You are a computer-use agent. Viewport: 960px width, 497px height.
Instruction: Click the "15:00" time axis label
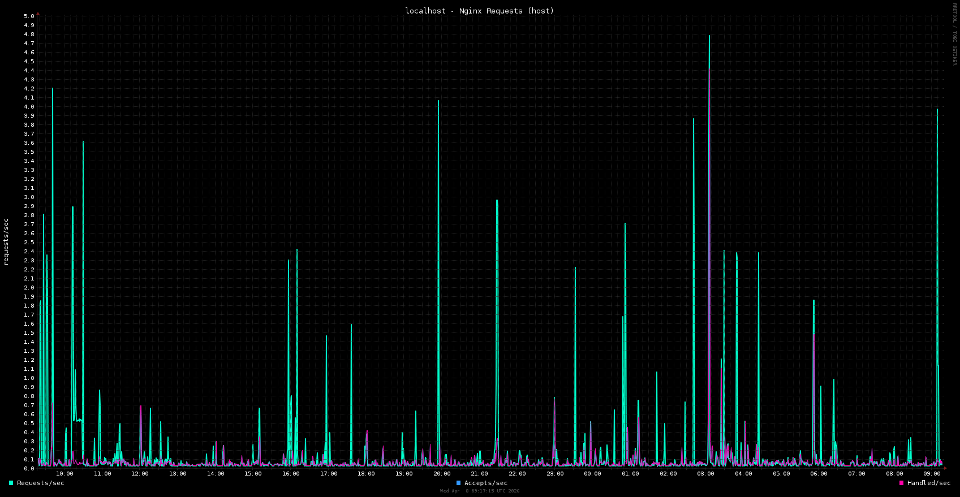click(253, 474)
